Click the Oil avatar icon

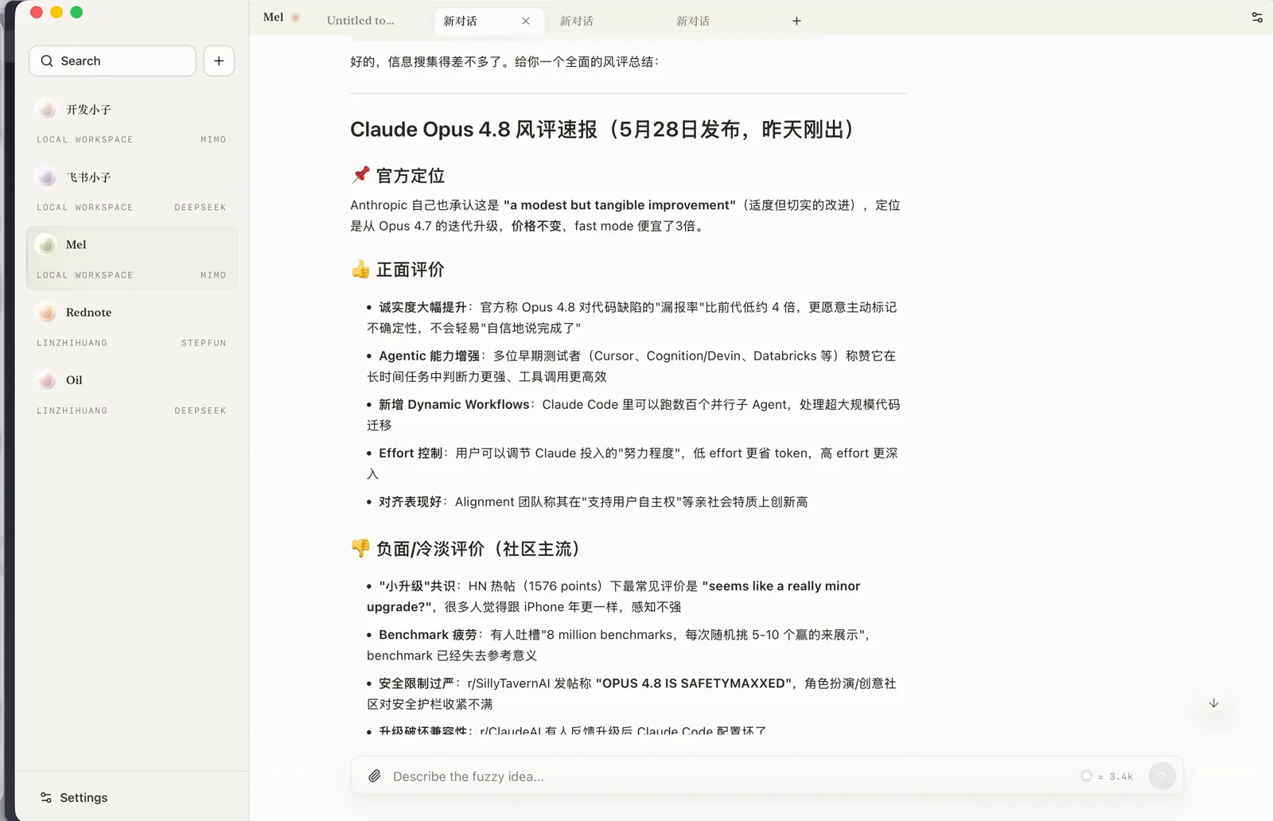tap(47, 380)
